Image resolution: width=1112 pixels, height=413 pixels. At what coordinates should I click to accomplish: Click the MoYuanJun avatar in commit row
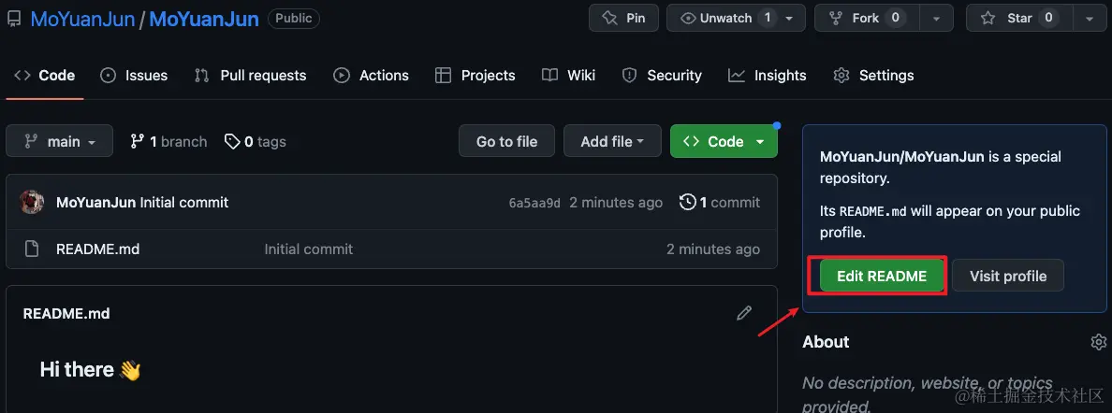click(33, 202)
